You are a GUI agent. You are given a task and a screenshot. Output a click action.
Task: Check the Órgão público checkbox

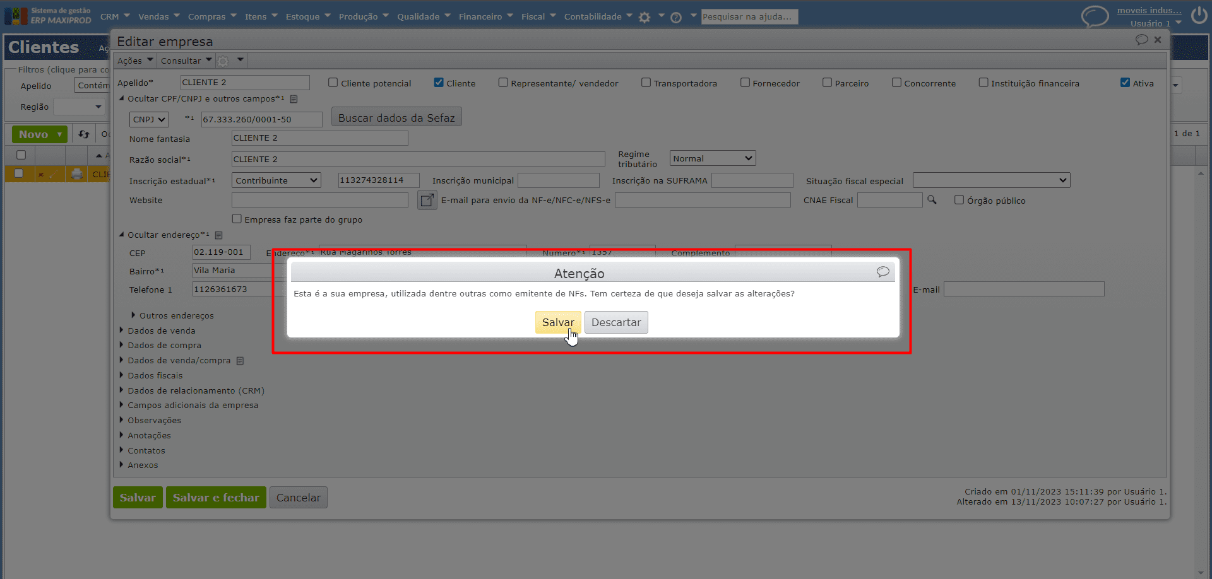(x=959, y=200)
